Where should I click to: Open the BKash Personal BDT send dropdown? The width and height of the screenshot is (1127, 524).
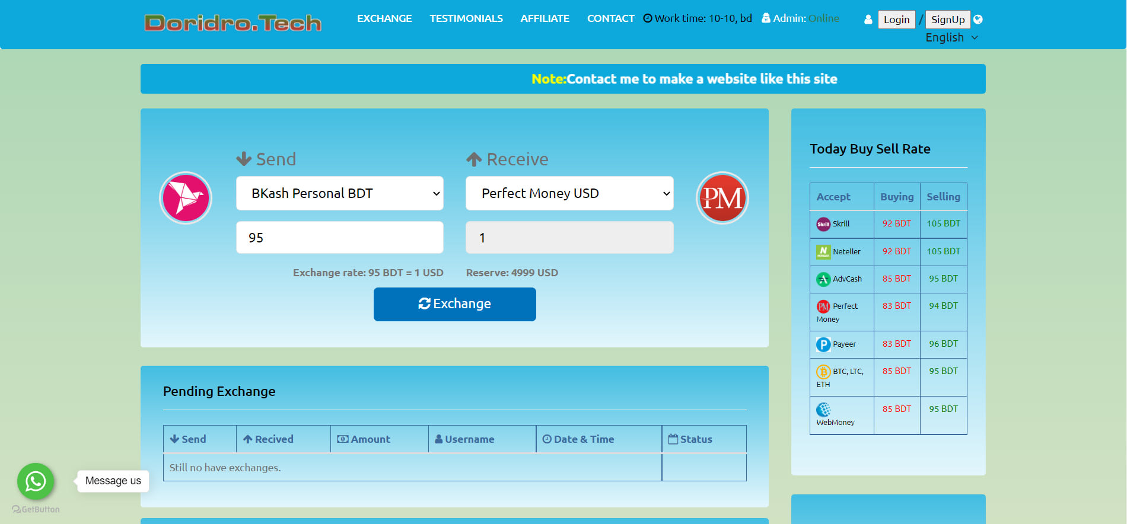pos(340,193)
